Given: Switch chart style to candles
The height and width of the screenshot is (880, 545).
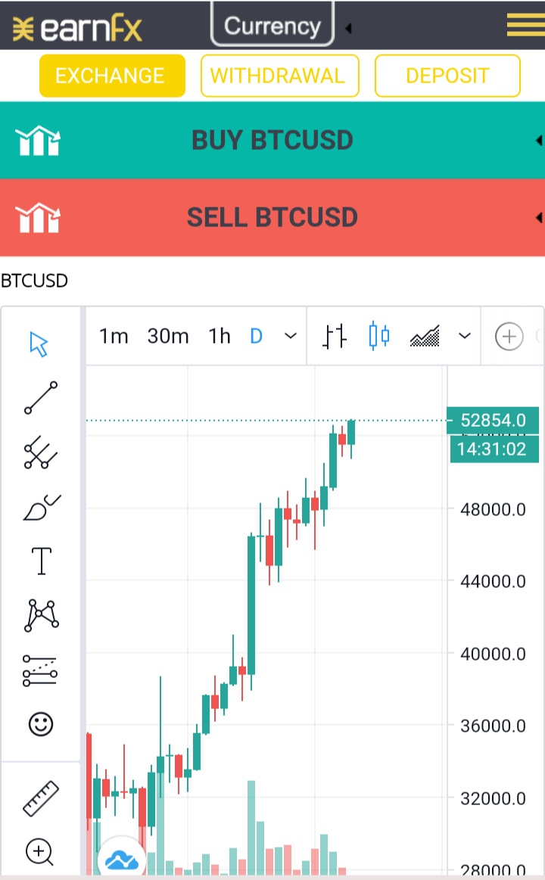Looking at the screenshot, I should point(379,336).
